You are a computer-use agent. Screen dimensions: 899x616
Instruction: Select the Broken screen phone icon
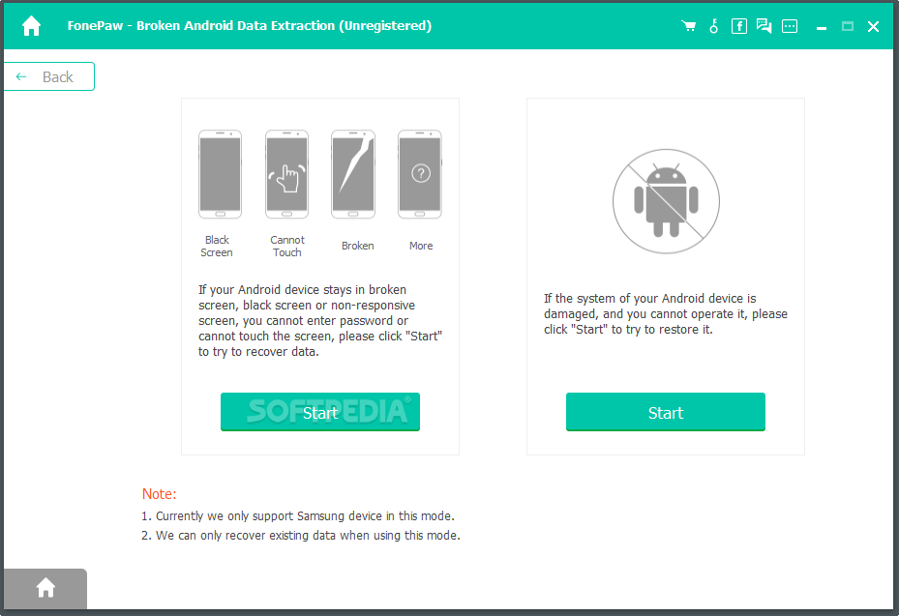[353, 174]
